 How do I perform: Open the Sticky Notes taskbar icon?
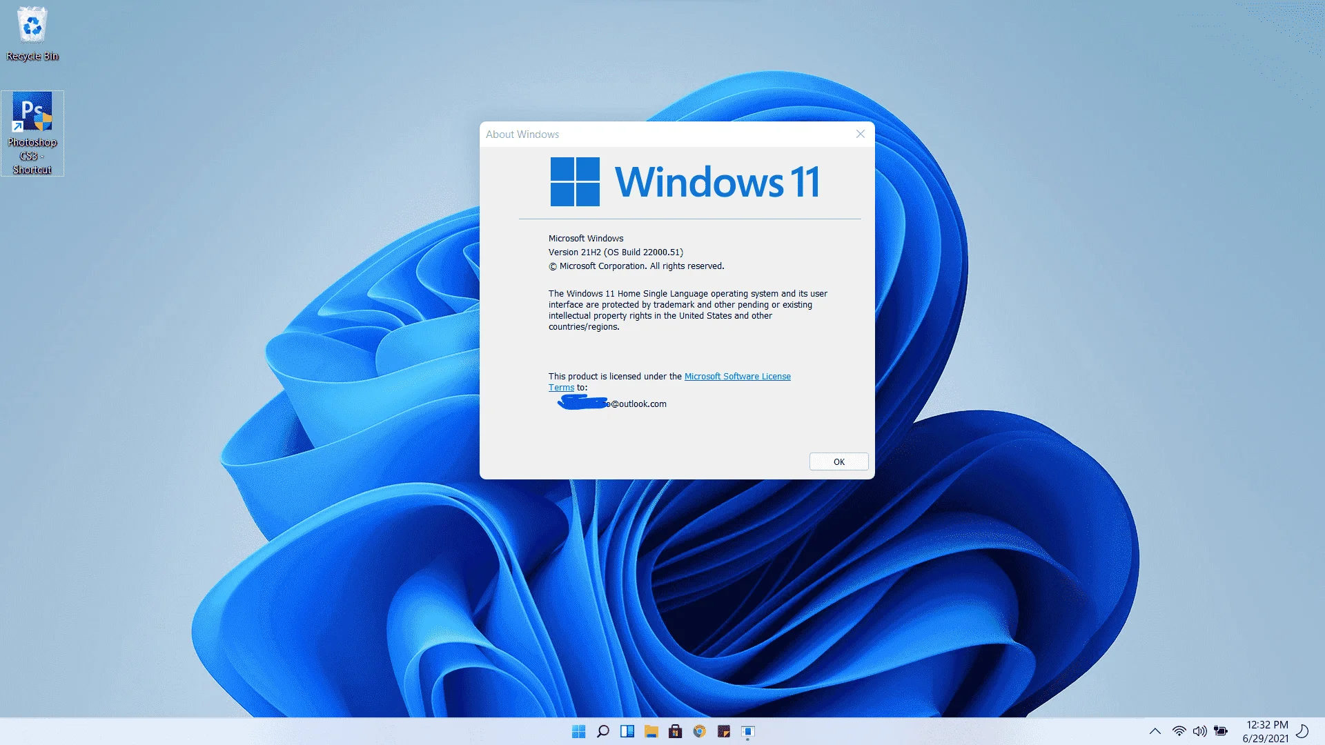[x=723, y=731]
